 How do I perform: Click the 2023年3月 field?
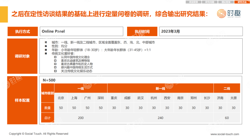pyautogui.click(x=201, y=31)
